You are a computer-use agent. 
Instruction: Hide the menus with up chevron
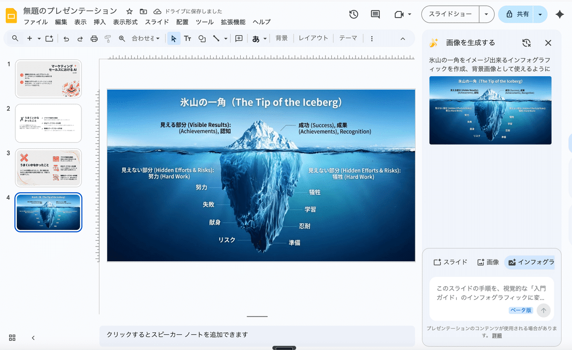coord(403,39)
